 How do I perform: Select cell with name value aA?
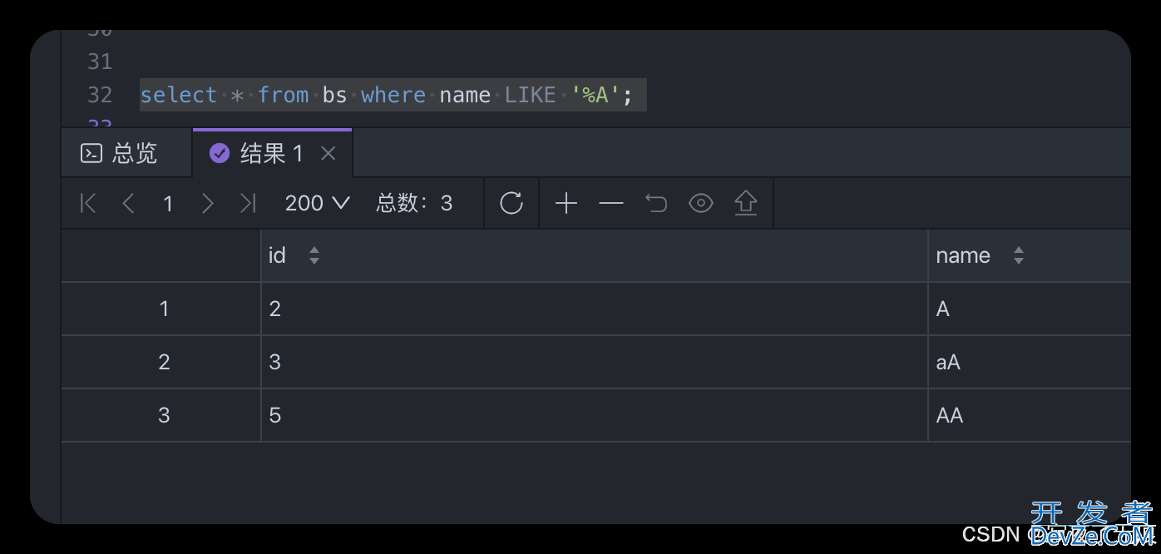coord(1030,362)
